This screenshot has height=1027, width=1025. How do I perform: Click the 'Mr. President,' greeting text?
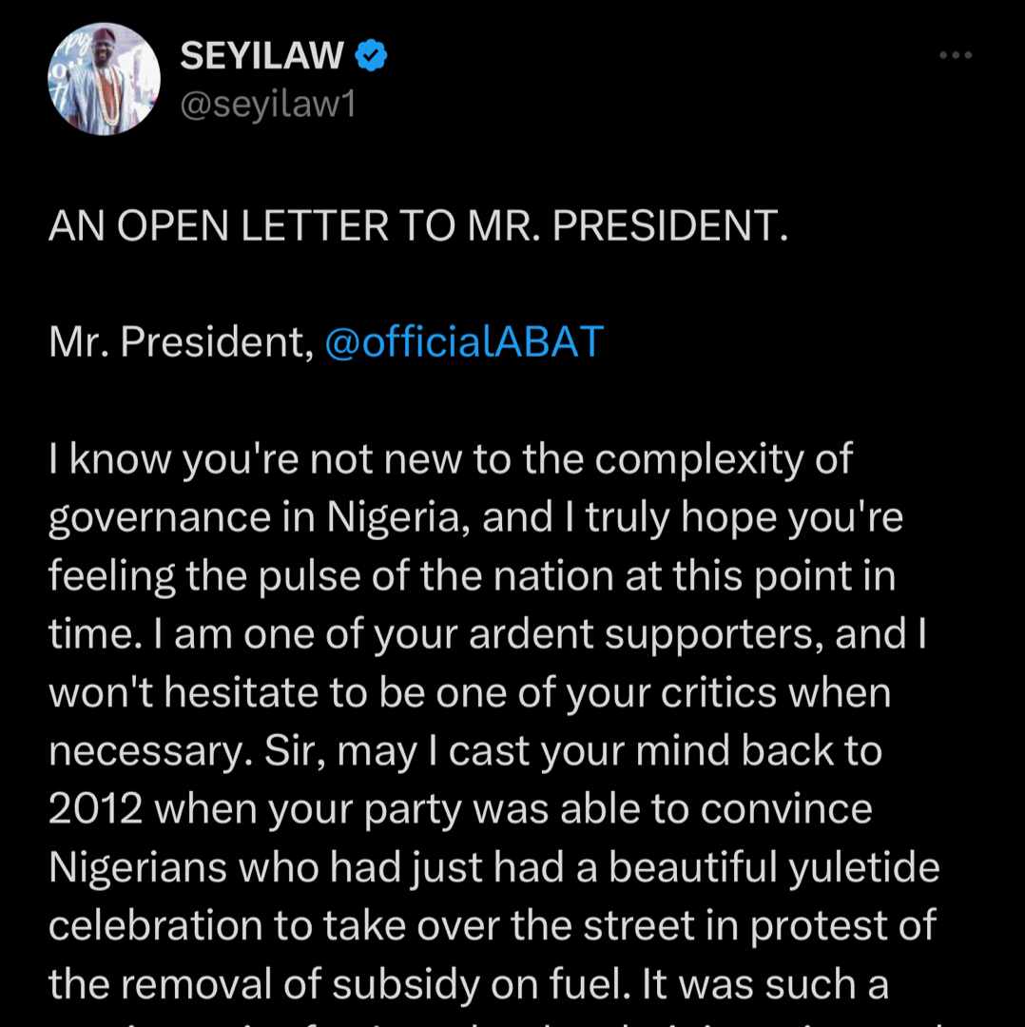[x=182, y=342]
